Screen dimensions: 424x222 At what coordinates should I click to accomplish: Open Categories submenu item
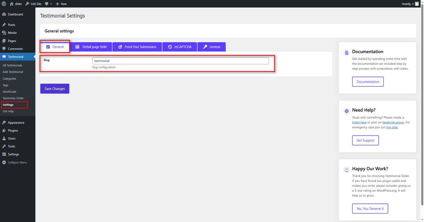tap(10, 79)
